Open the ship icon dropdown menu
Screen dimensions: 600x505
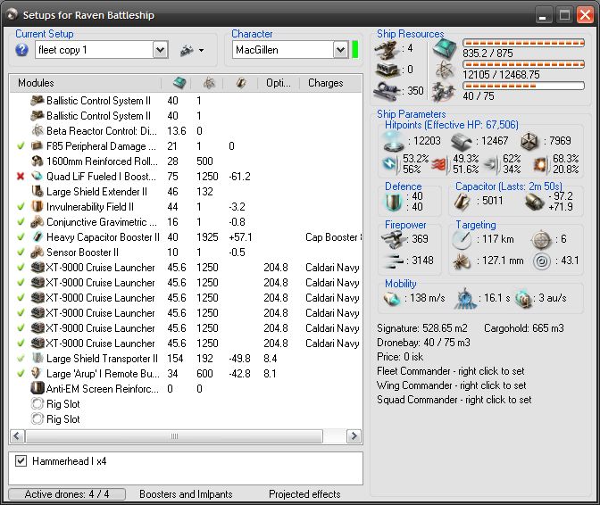(191, 50)
